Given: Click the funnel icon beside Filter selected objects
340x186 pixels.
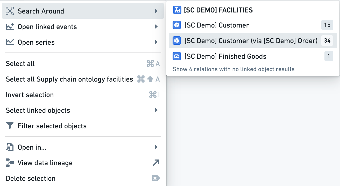Looking at the screenshot, I should point(10,126).
